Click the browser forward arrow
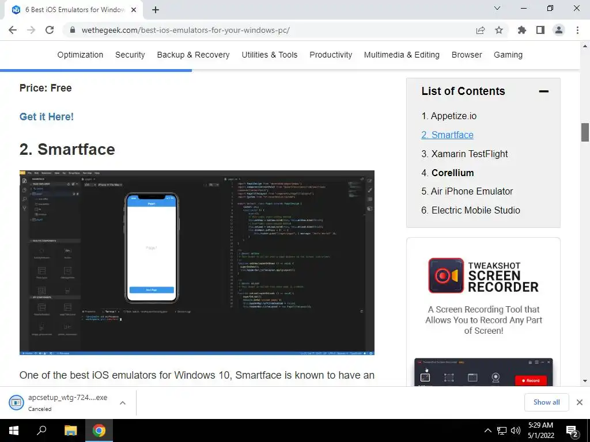 (31, 30)
